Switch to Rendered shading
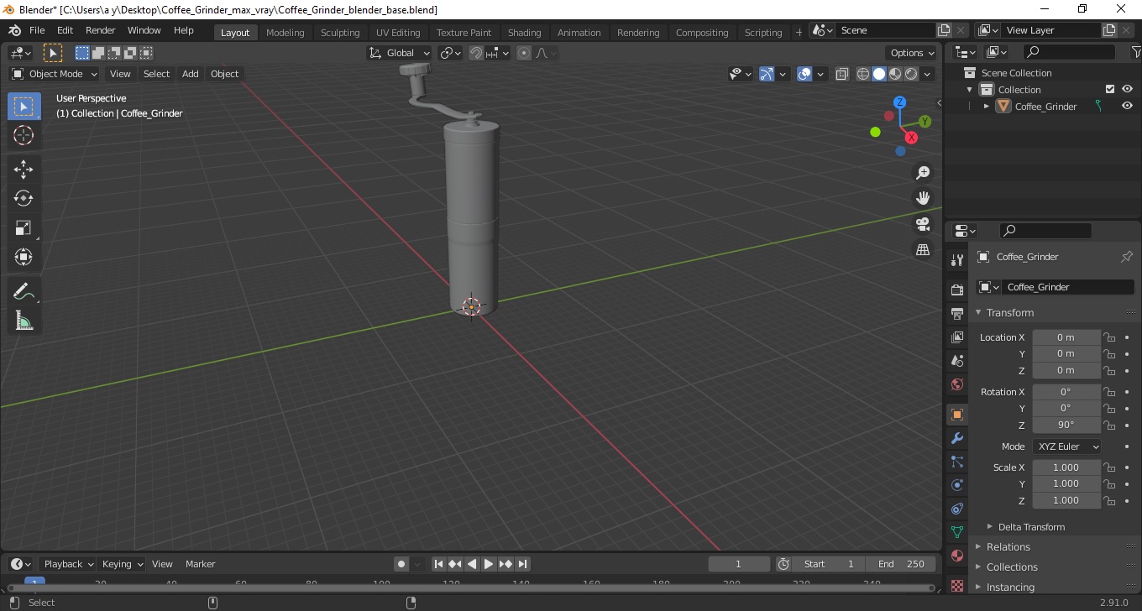Image resolution: width=1142 pixels, height=611 pixels. tap(911, 74)
